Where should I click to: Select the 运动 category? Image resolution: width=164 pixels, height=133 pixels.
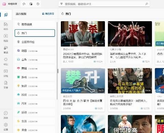coord(35,112)
